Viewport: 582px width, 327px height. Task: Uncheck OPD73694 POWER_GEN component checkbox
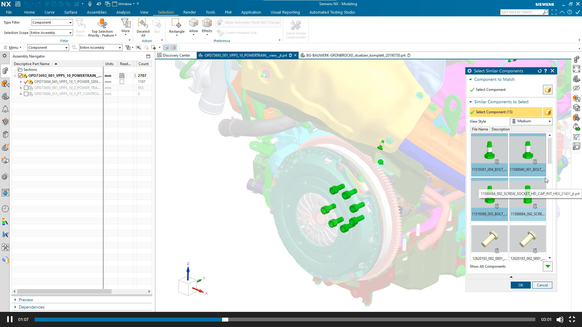26,82
